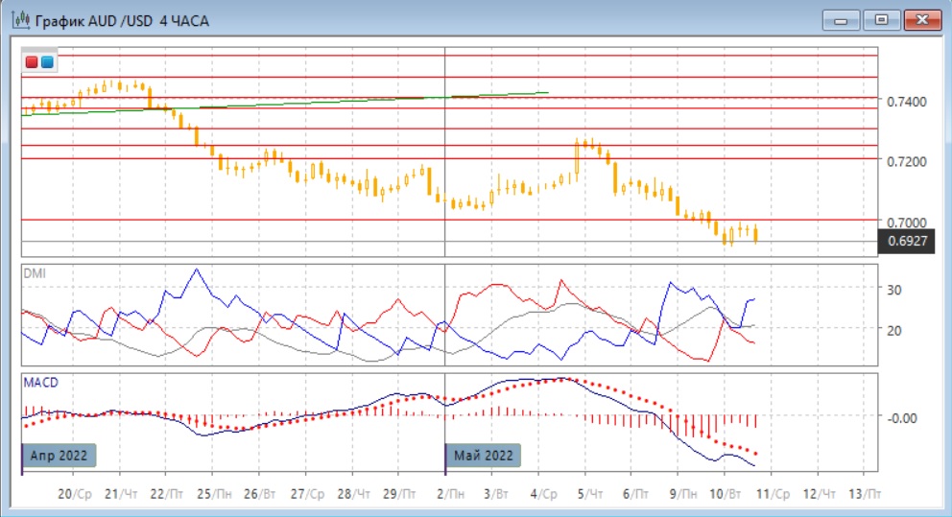Click the 0.7400 price axis label
Screen dimensions: 952x517
[x=907, y=101]
